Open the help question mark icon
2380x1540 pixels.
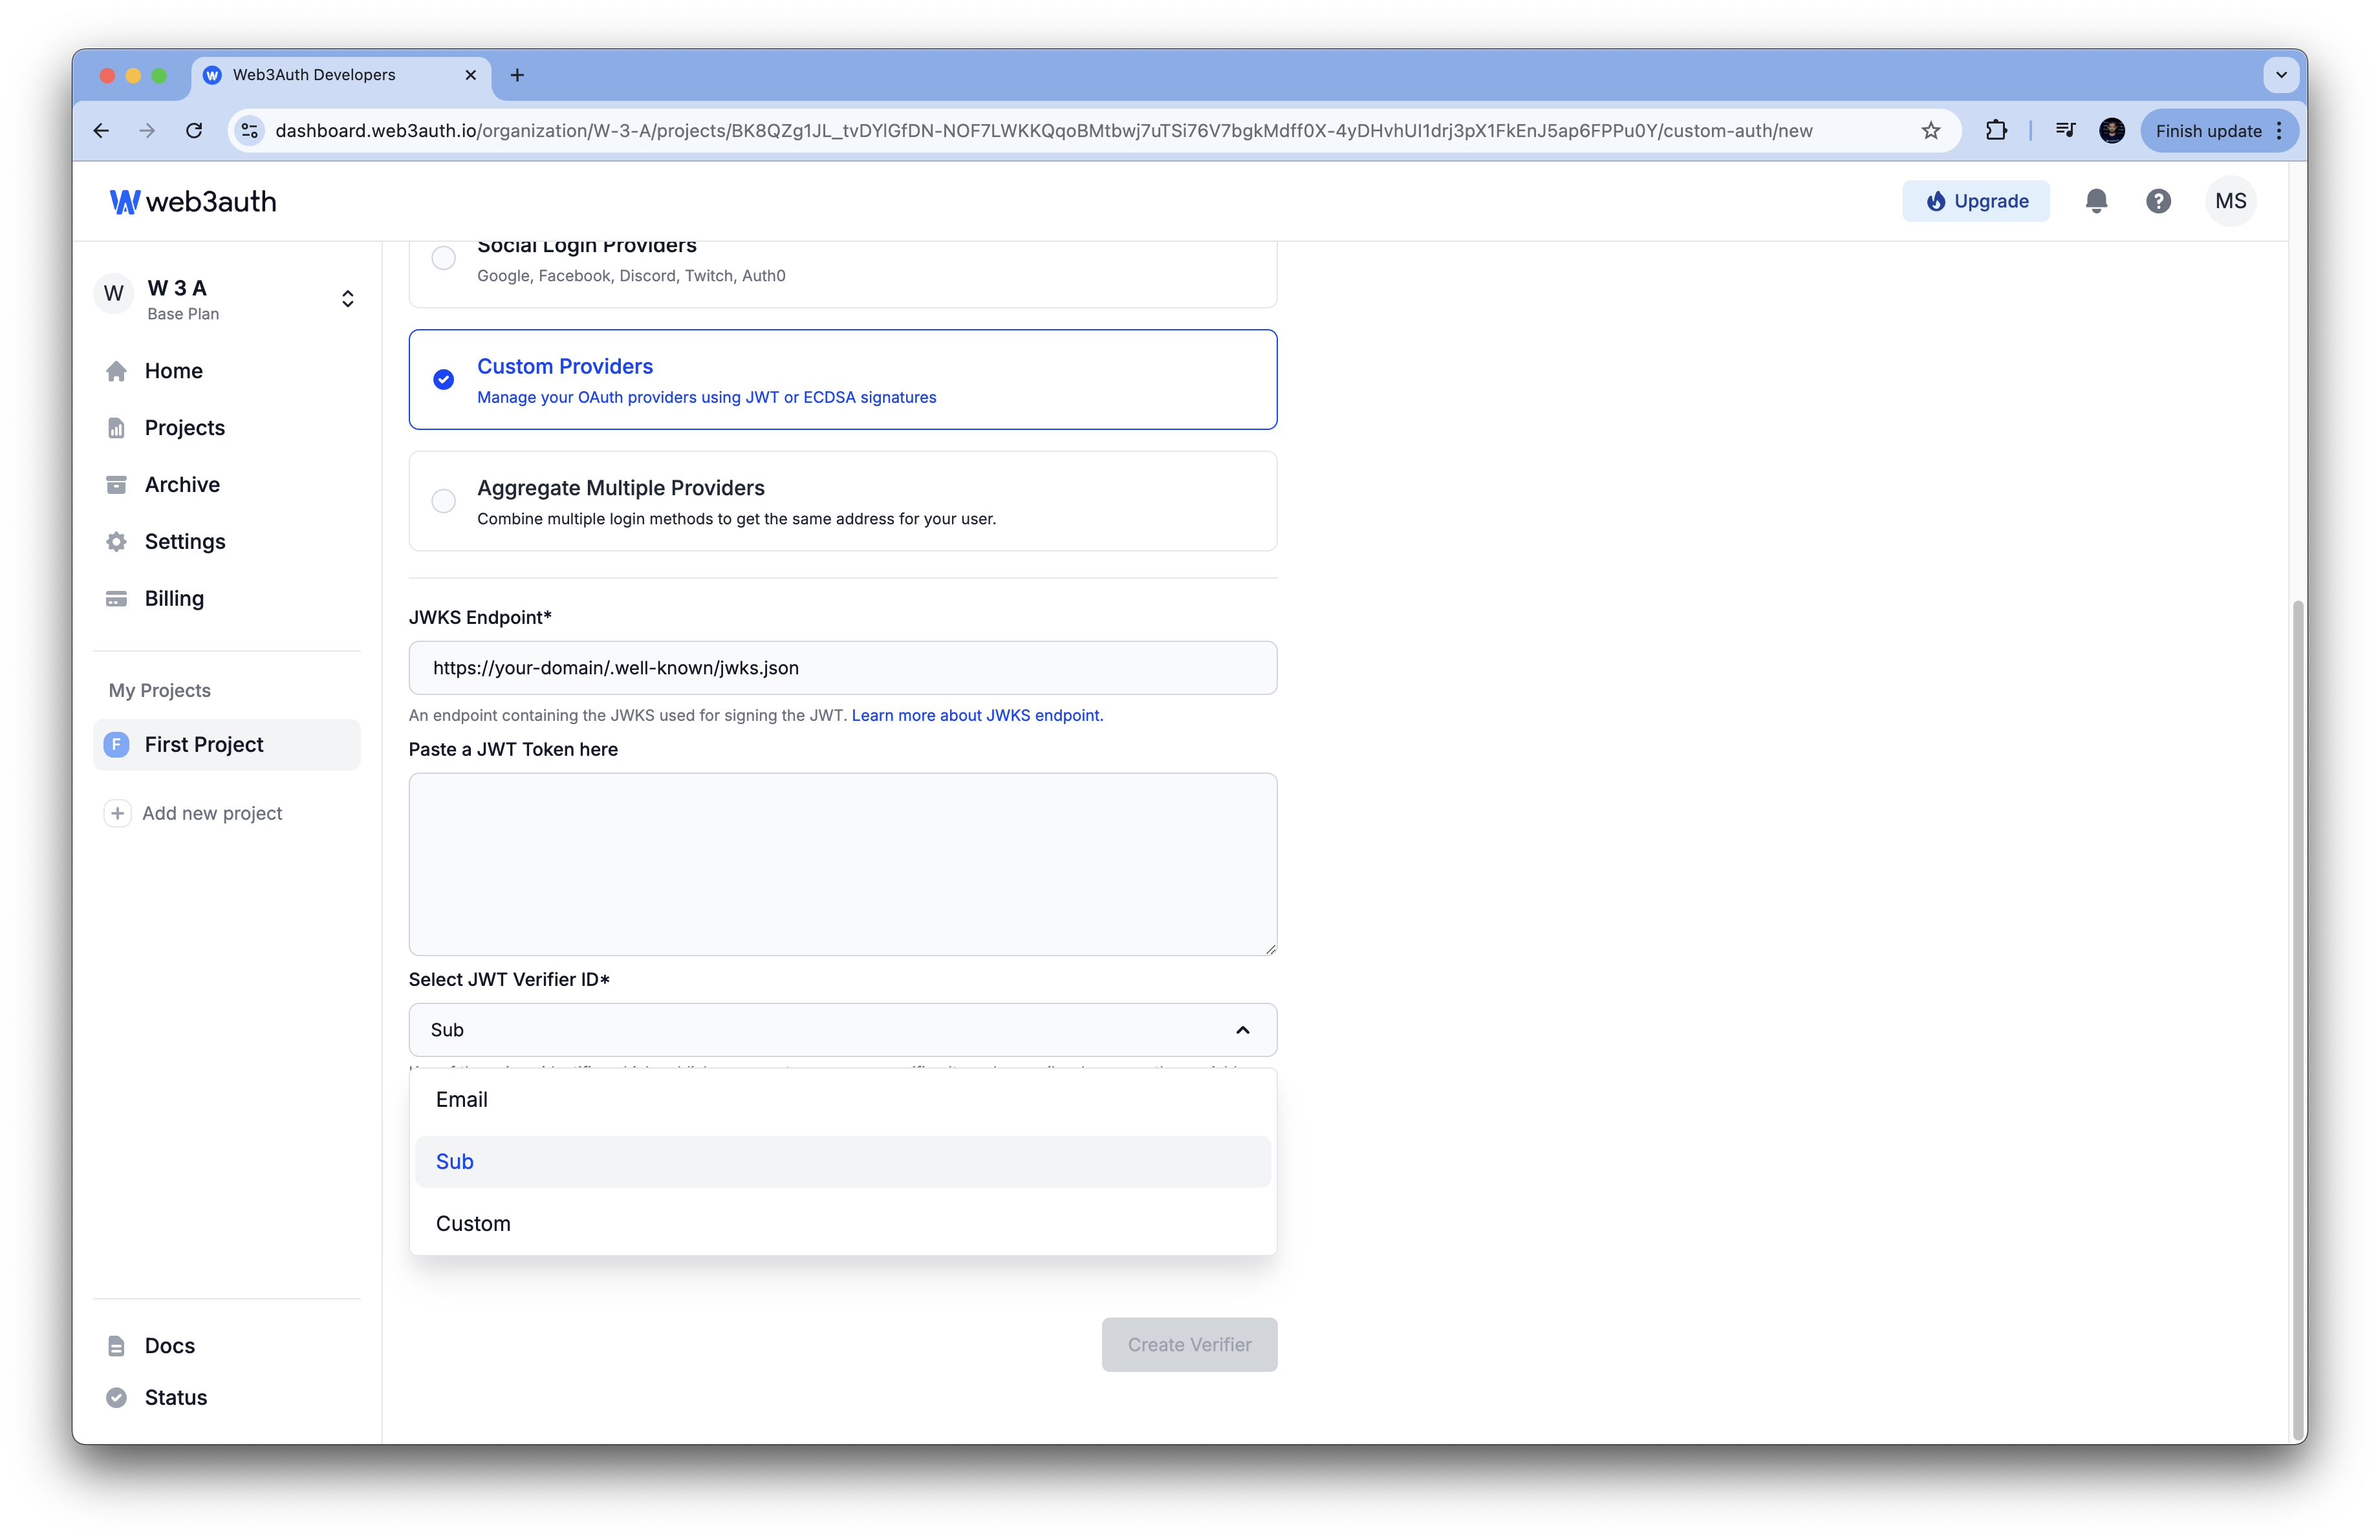2158,201
